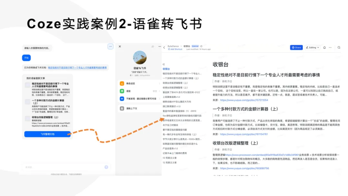Select outline item 有一辆代步车会有怎样的体验（上）
This screenshot has width=348, height=196.
pos(179,134)
